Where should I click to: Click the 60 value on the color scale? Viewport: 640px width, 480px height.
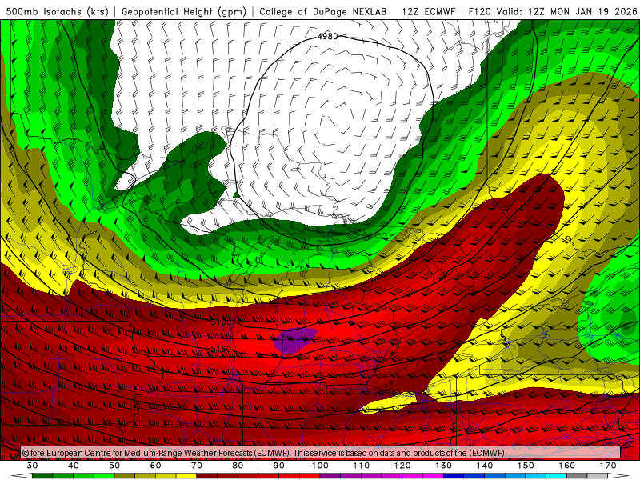155,466
